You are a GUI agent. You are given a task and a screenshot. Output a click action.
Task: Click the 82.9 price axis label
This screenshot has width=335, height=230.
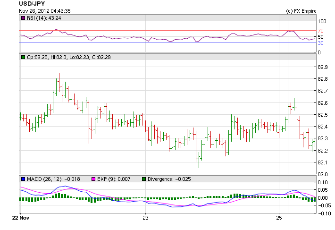click(x=323, y=67)
